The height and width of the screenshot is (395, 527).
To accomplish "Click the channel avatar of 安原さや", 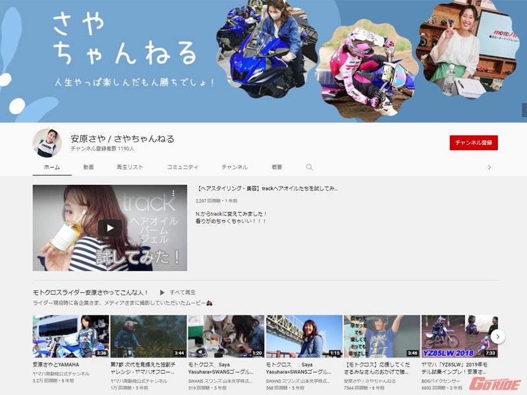I will click(x=47, y=143).
